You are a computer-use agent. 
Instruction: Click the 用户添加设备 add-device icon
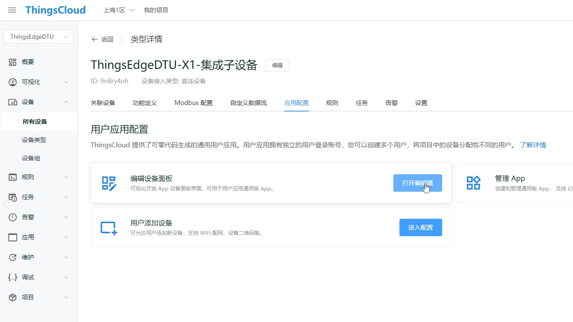click(109, 227)
